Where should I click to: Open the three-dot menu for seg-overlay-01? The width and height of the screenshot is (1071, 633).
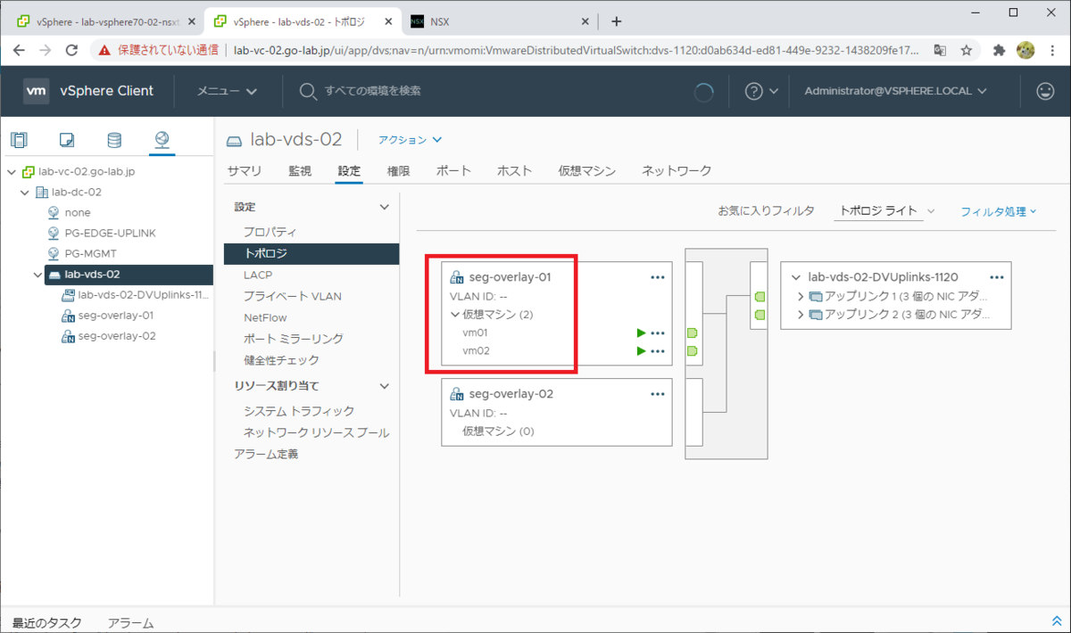658,277
